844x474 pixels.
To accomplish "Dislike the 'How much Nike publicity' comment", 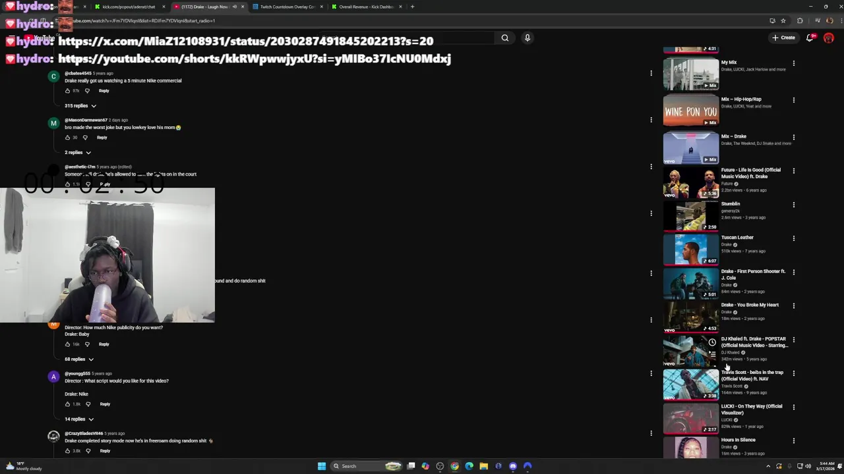I will [87, 344].
